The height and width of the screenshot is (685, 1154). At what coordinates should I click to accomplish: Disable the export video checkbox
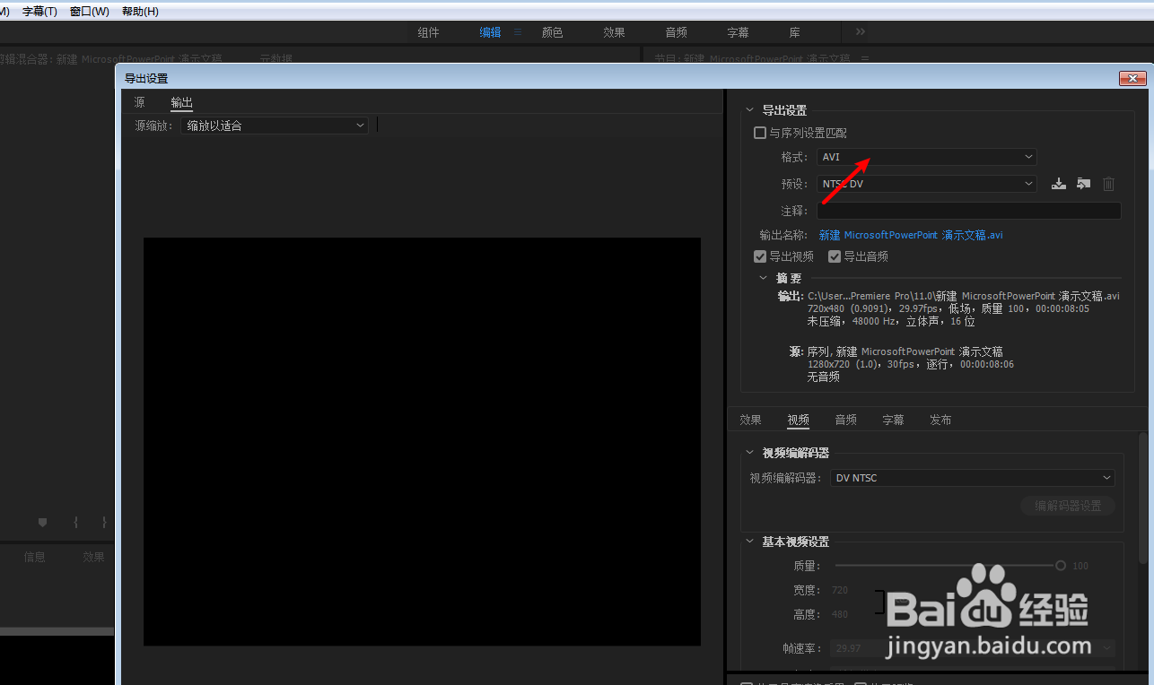pyautogui.click(x=760, y=256)
